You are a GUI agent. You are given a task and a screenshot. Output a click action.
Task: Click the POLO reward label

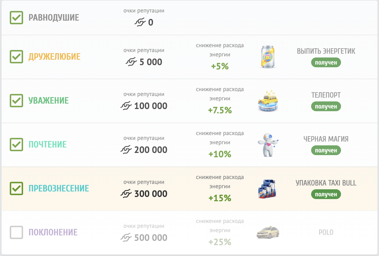pos(326,232)
